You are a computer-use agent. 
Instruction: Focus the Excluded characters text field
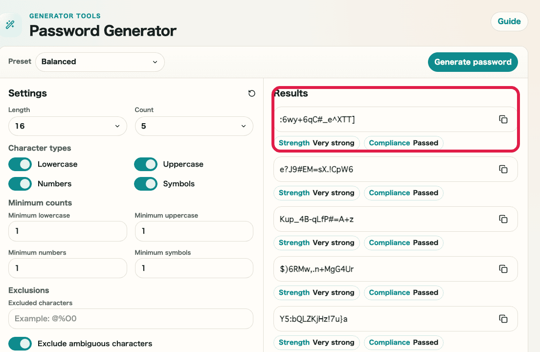point(131,319)
